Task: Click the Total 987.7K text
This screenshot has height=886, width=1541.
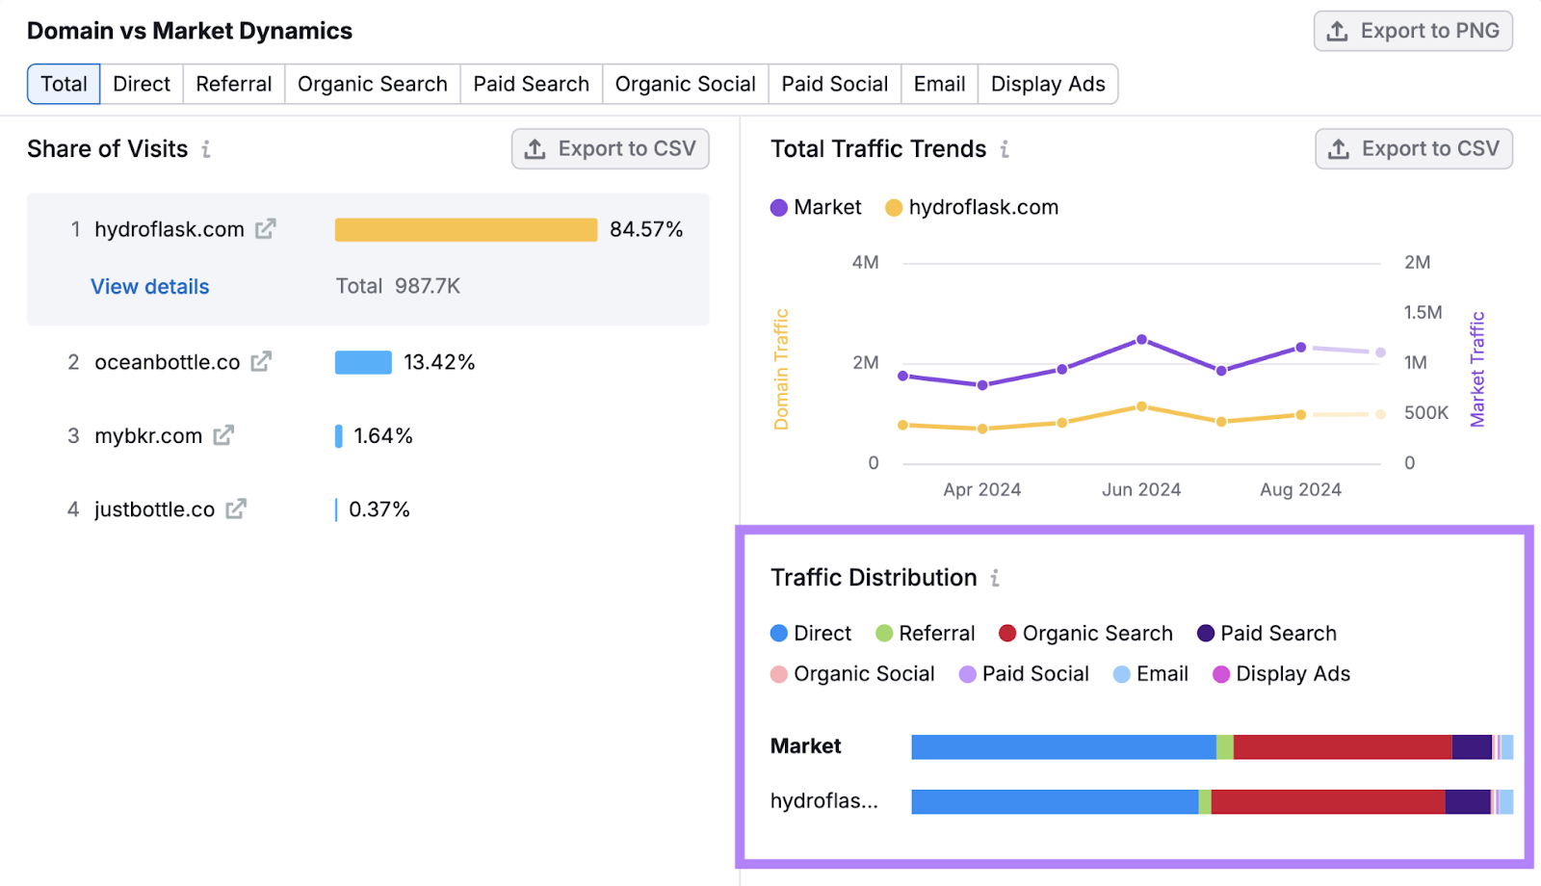Action: [398, 286]
